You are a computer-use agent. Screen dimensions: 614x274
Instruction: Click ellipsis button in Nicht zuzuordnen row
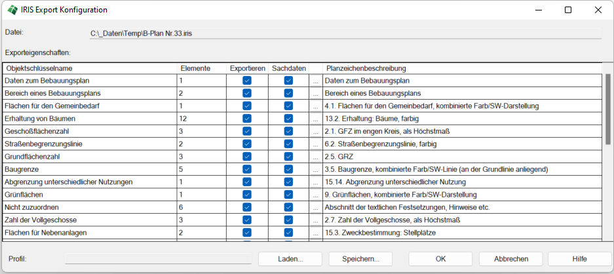coord(315,207)
